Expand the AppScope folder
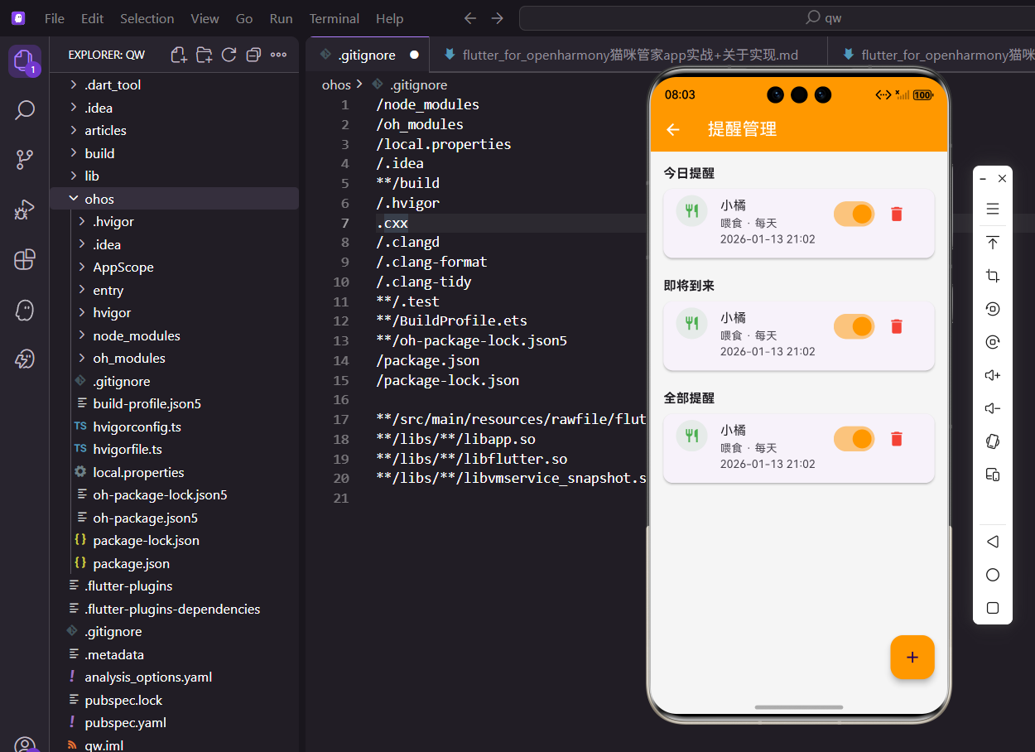The height and width of the screenshot is (752, 1035). click(174, 267)
